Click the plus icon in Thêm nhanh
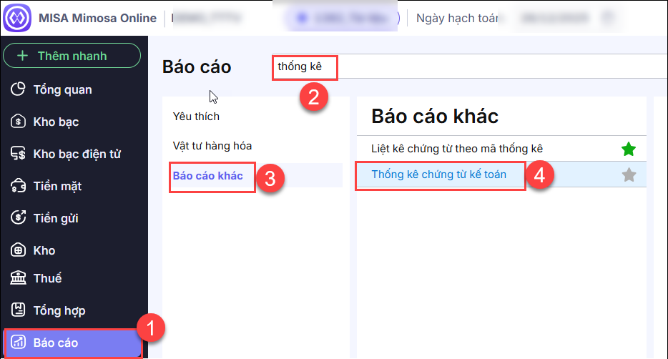 22,56
